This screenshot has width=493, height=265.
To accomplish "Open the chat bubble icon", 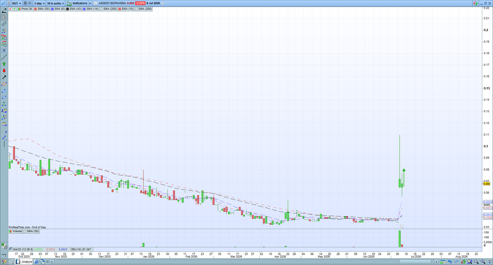I will click(x=36, y=261).
